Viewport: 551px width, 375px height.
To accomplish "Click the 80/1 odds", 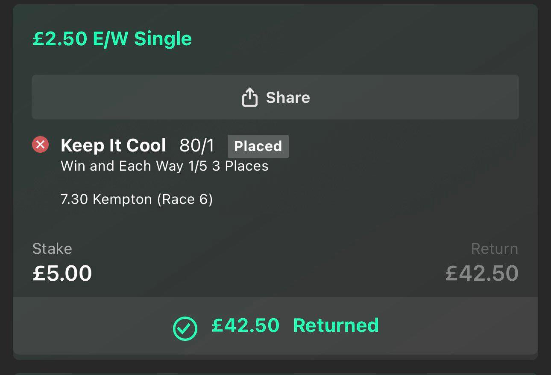I will click(197, 146).
